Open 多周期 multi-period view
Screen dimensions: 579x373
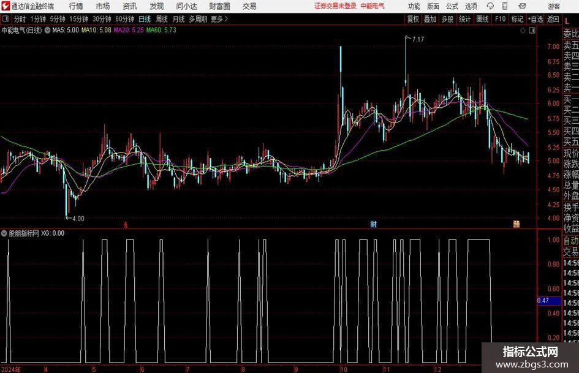click(198, 19)
